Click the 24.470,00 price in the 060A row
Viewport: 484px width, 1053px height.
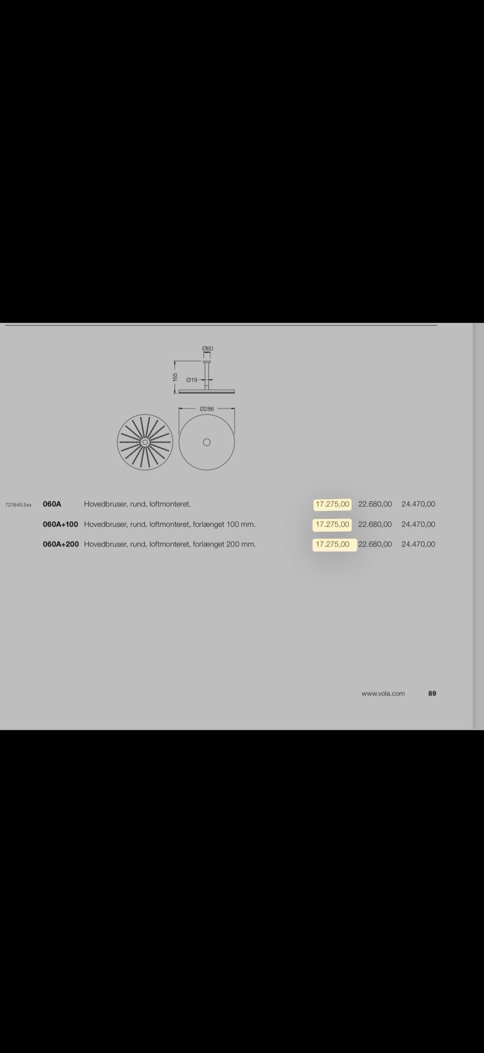[x=418, y=504]
